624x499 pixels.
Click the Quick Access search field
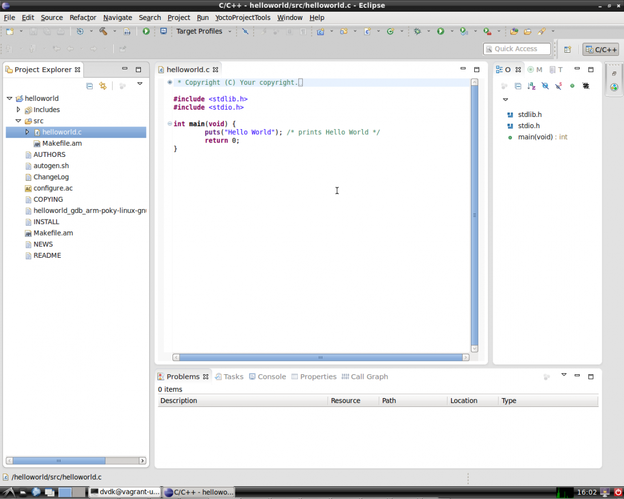click(516, 49)
